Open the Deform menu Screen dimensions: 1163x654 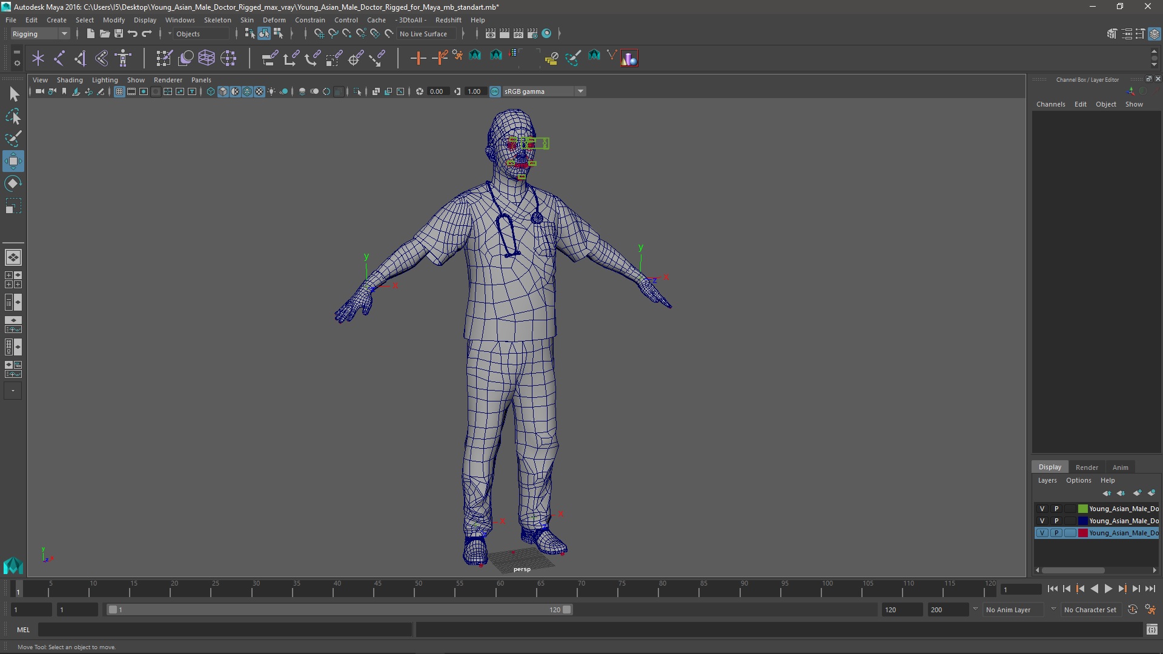coord(274,20)
